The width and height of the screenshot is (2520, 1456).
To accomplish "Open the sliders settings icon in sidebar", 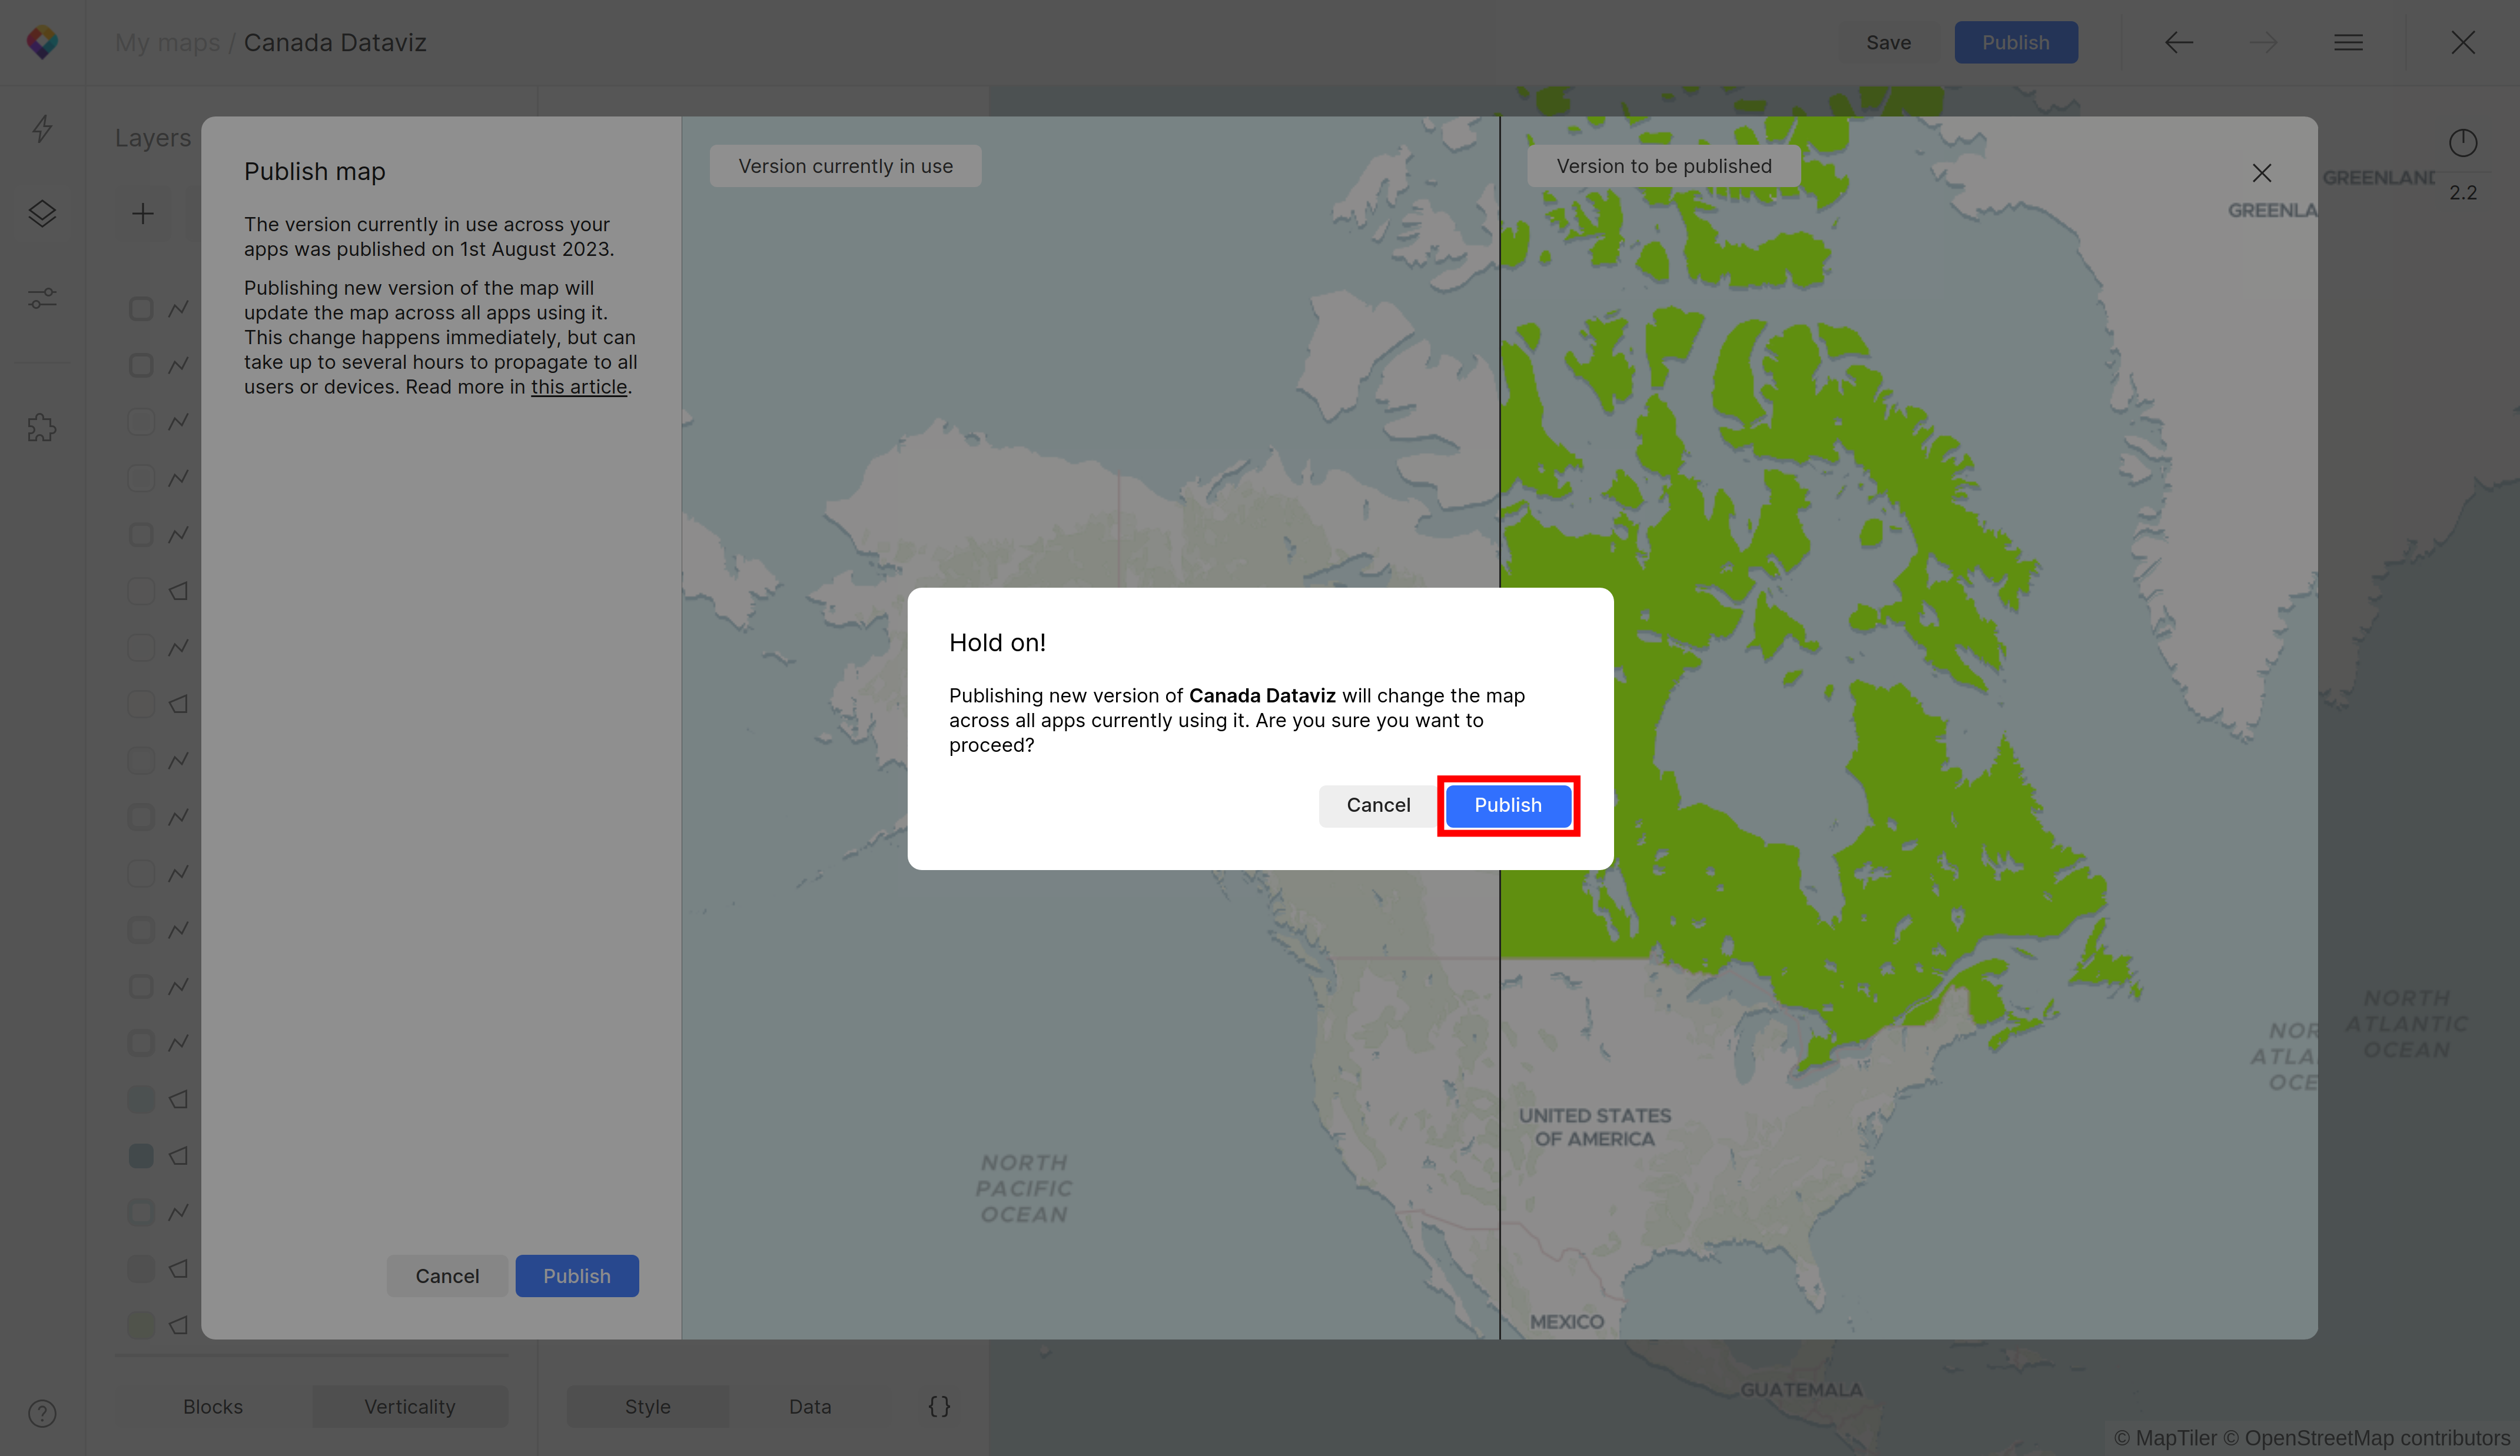I will point(42,298).
